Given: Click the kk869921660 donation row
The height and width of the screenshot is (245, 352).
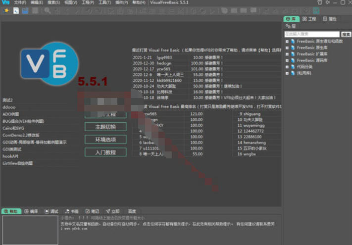Looking at the screenshot, I should 206,80.
